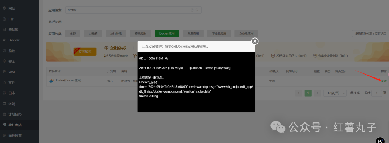Click the '正在选择下载节点...' log line
The image size is (389, 143).
[152, 77]
